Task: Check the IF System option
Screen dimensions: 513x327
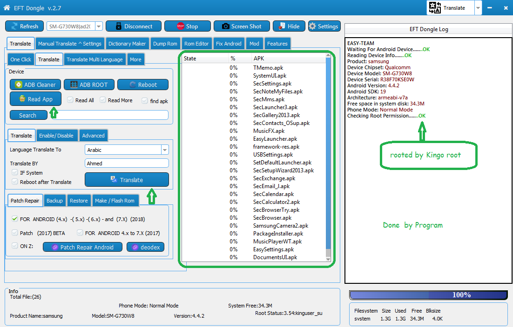Action: (x=15, y=172)
